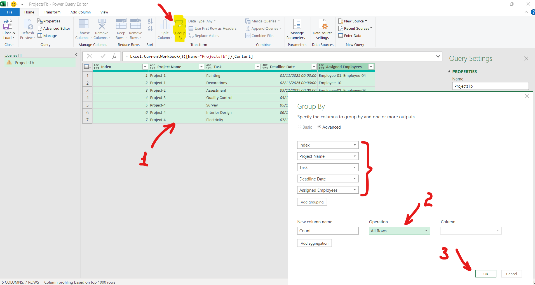
Task: Open the Advanced Editor
Action: (x=54, y=28)
